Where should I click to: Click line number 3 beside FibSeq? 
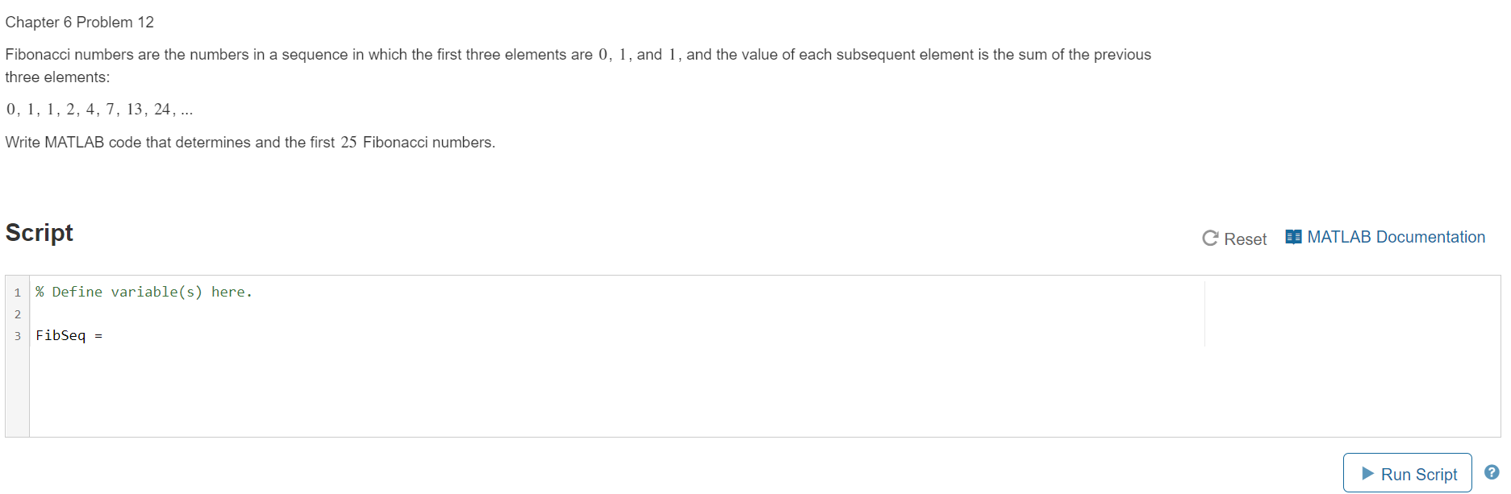[x=17, y=335]
